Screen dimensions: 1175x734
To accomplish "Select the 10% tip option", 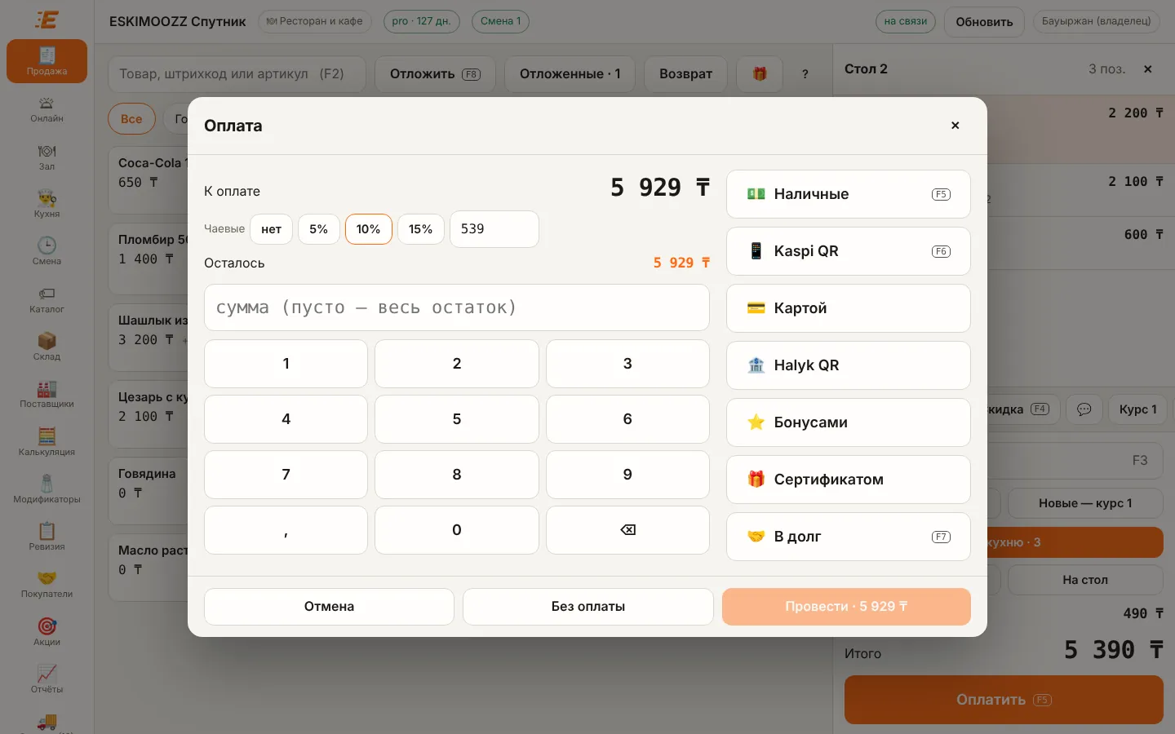I will 368,229.
